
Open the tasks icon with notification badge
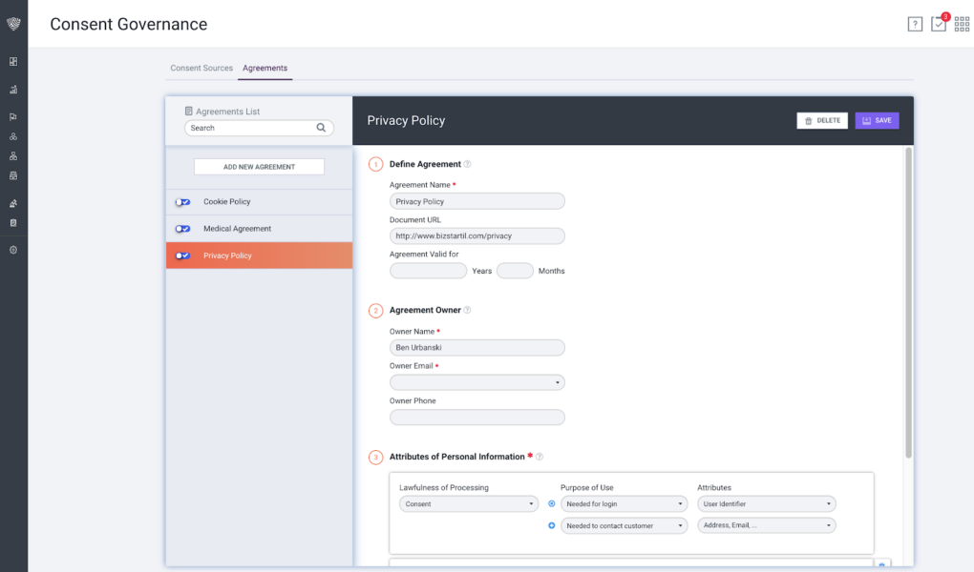939,25
